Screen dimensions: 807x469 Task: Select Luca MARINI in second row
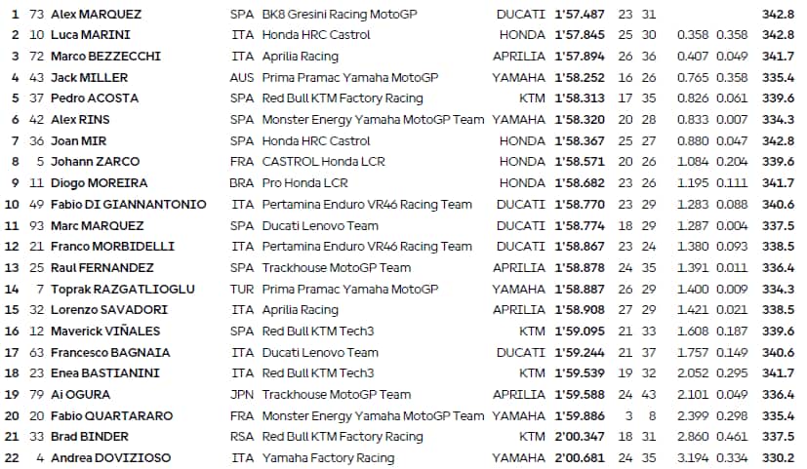(91, 35)
